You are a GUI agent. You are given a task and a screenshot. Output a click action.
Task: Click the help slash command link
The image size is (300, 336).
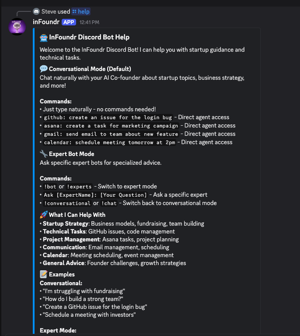(x=81, y=11)
